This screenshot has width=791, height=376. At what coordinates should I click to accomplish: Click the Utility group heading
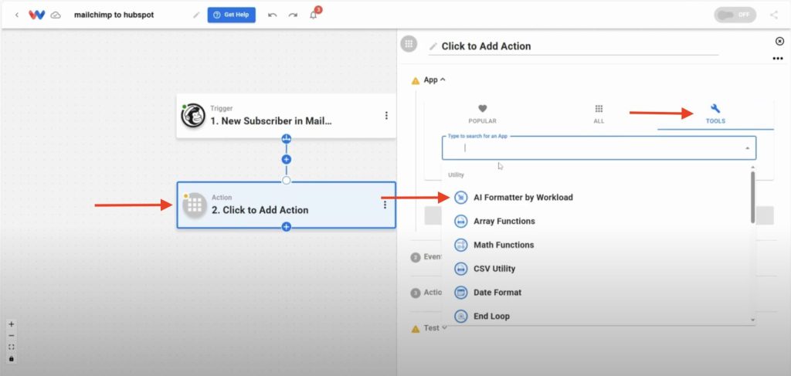coord(456,175)
